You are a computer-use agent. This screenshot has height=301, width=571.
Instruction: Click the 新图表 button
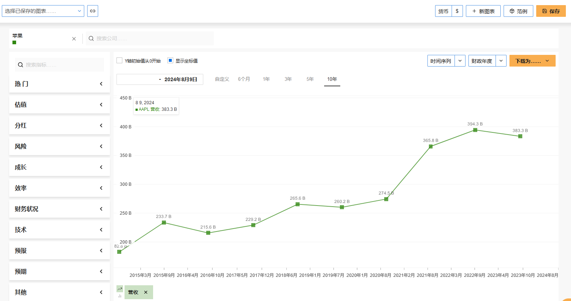coord(483,11)
